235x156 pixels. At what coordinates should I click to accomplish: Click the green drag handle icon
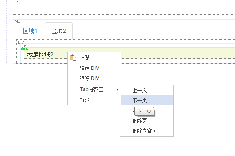coord(24,49)
